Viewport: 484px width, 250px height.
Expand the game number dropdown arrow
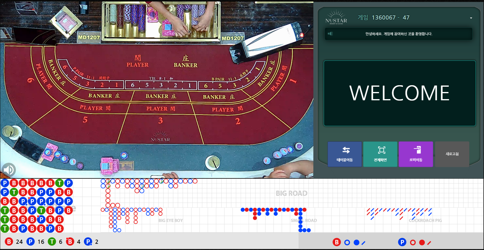(x=471, y=18)
